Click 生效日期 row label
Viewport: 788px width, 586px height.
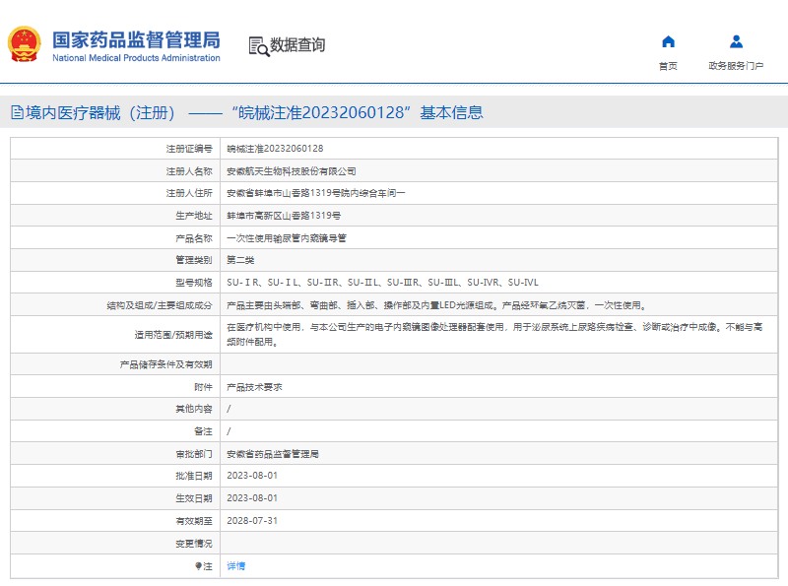pos(194,498)
